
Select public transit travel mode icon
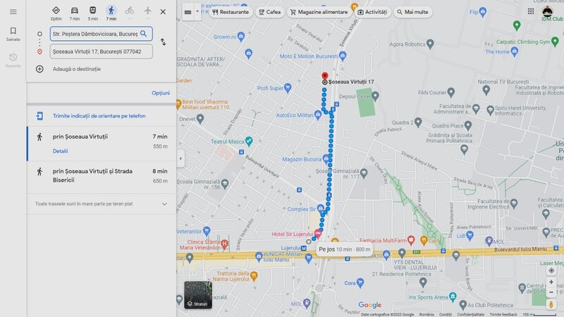point(93,11)
